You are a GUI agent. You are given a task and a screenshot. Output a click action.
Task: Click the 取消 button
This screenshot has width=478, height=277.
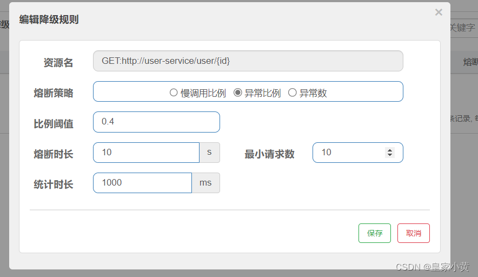pos(413,233)
